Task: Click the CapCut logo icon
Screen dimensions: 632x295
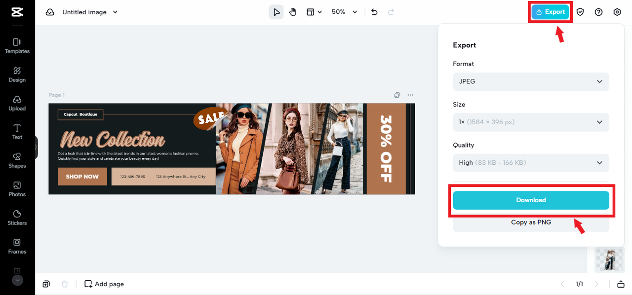Action: click(17, 12)
